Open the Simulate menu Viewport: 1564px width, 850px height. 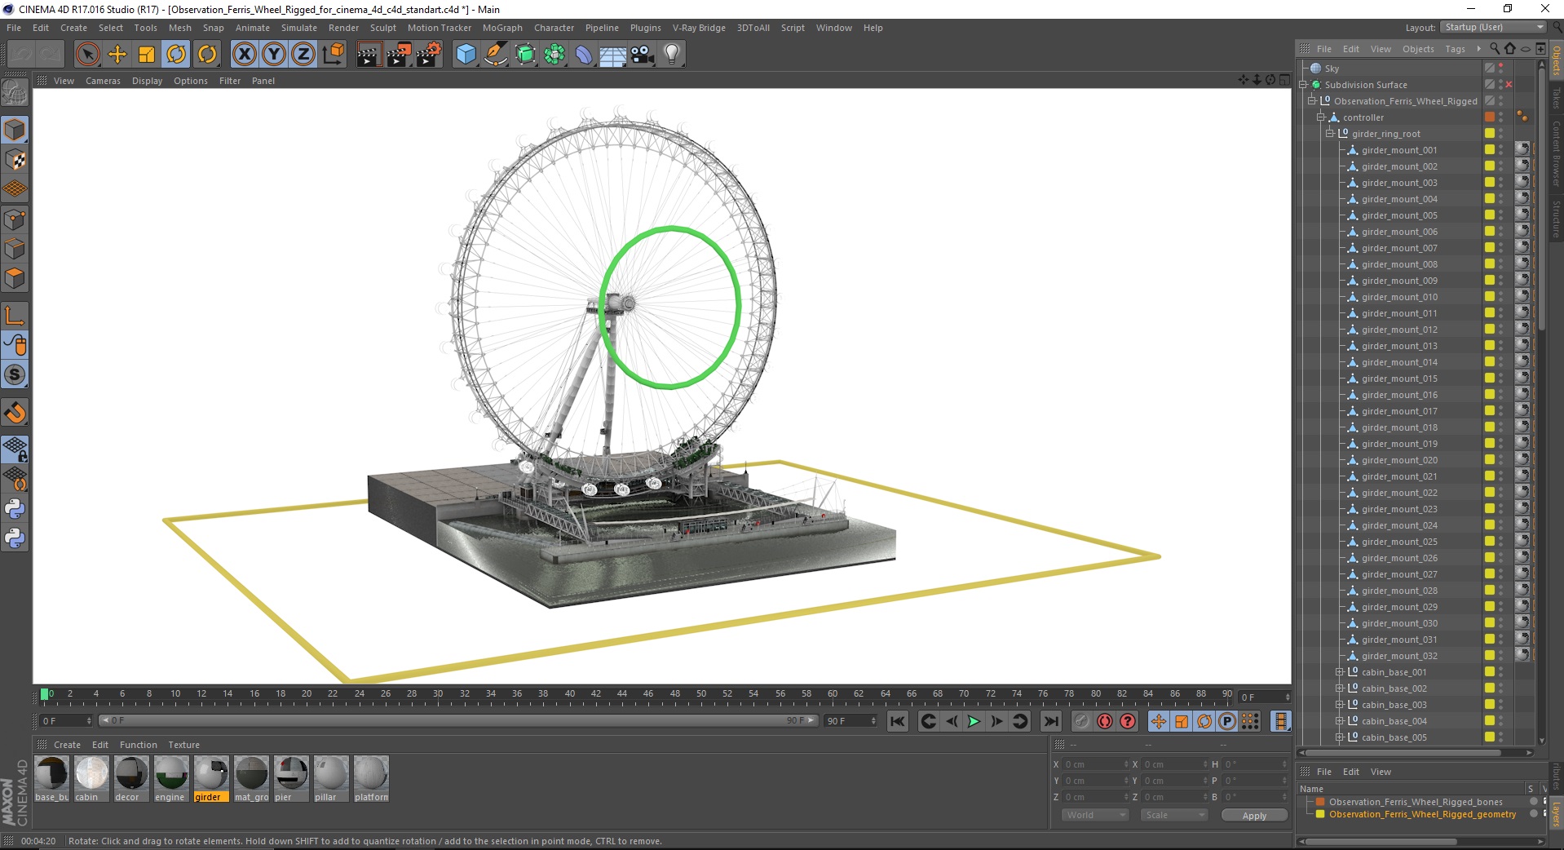299,28
